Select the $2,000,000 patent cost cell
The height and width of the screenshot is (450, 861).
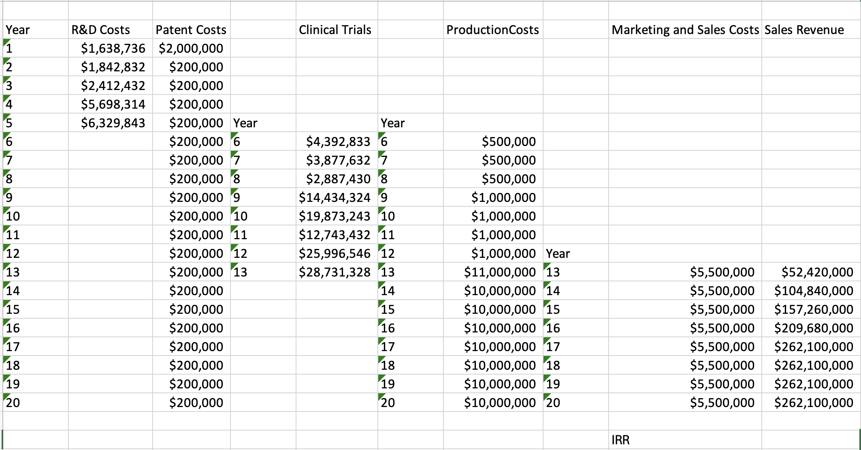(191, 48)
